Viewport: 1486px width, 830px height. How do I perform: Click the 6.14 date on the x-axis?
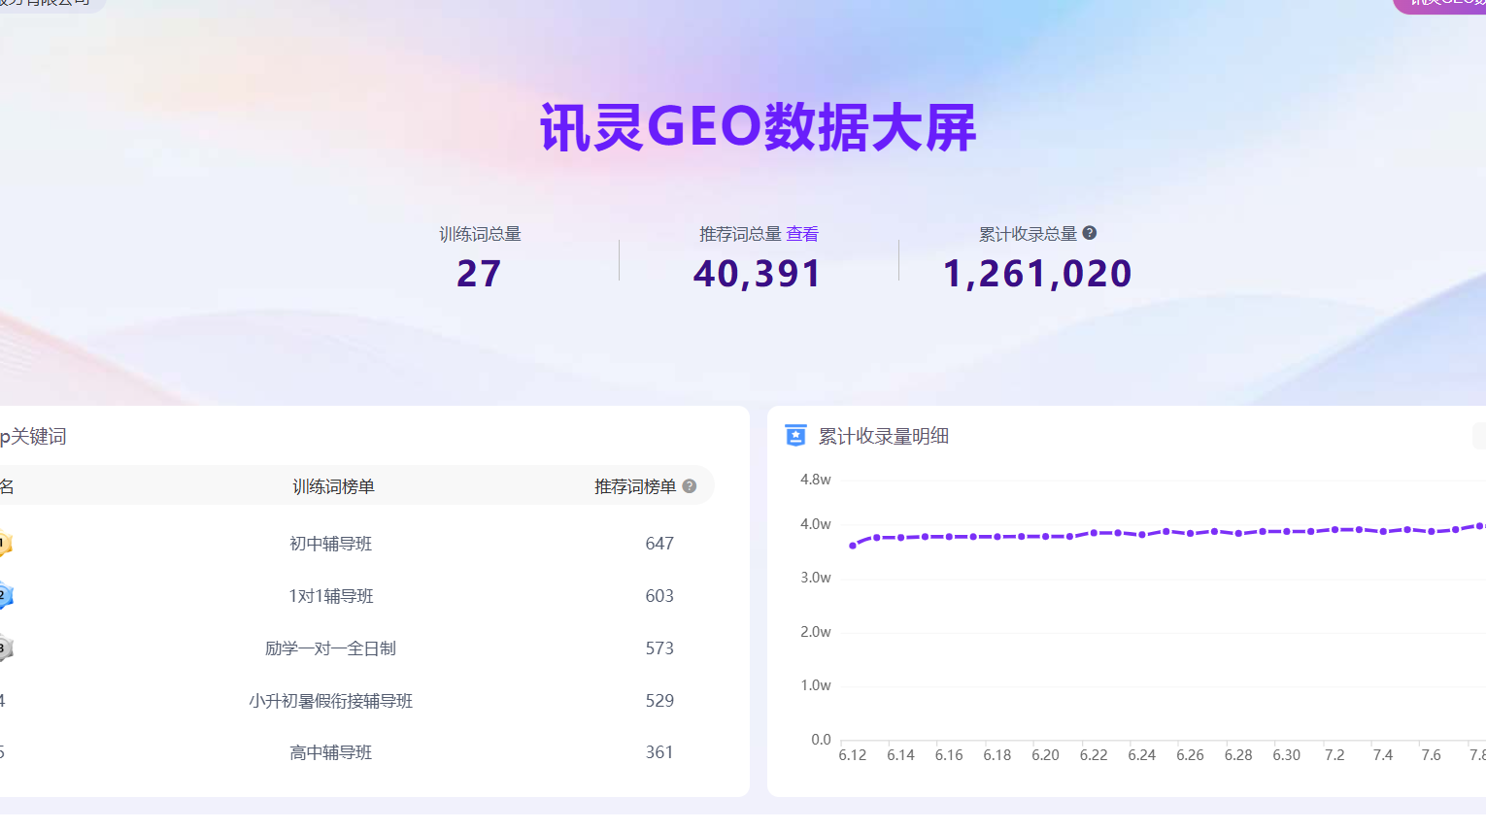[901, 755]
